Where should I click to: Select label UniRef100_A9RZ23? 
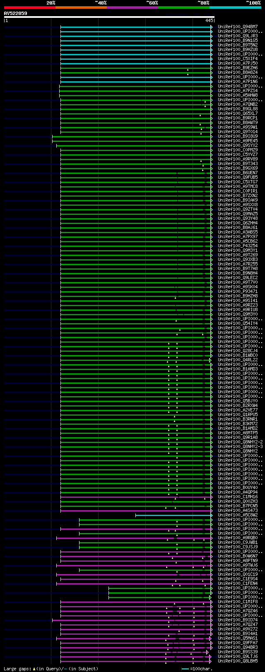coord(238,305)
